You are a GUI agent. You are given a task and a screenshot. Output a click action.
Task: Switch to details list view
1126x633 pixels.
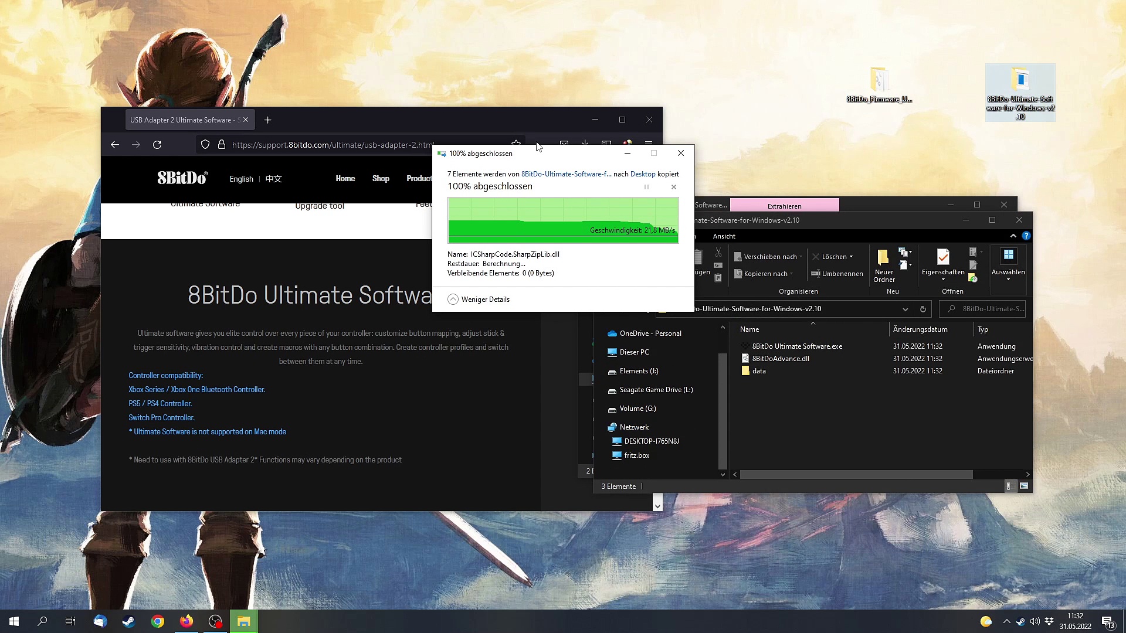[x=1009, y=486]
